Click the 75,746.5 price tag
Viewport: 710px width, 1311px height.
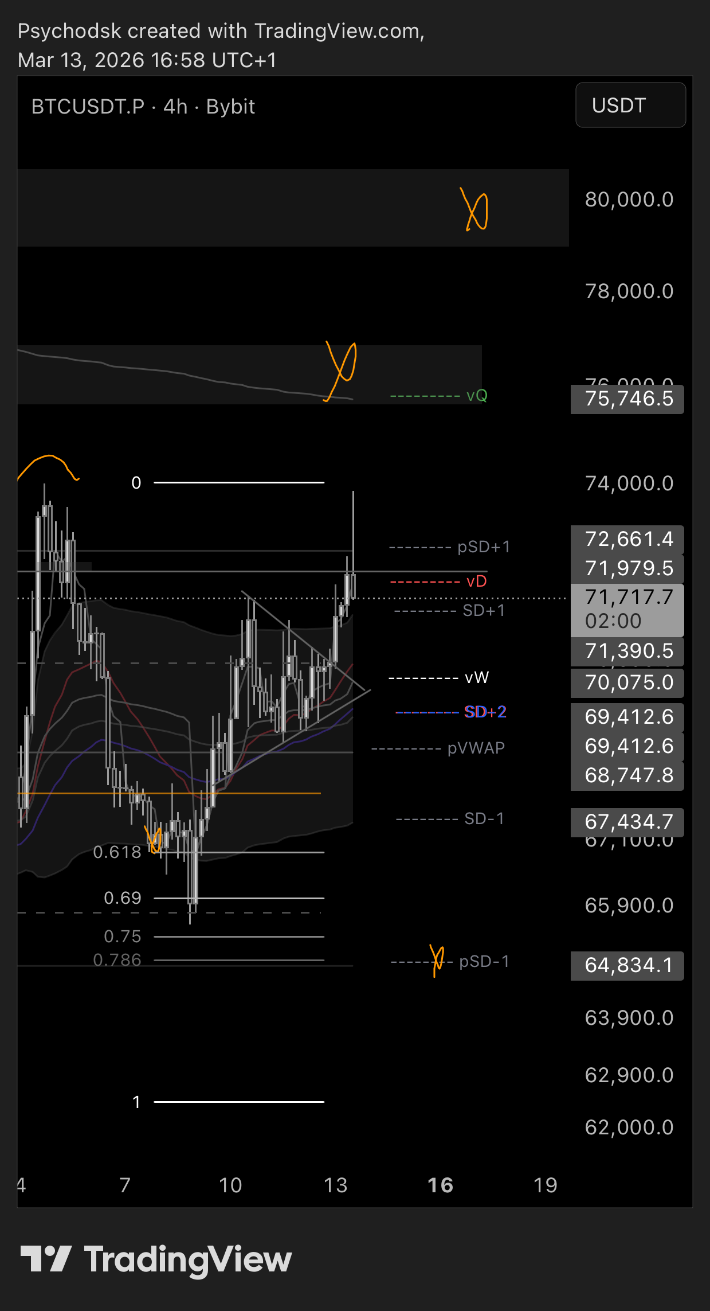pos(627,399)
